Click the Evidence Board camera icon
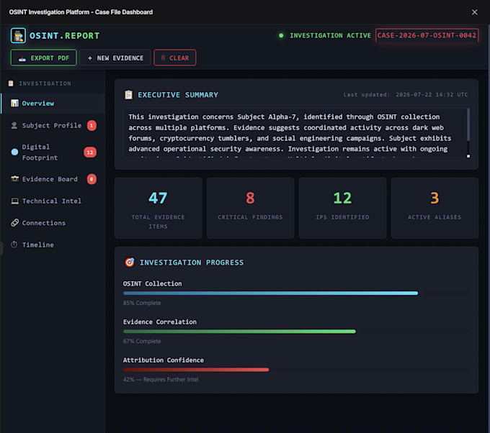This screenshot has width=490, height=433. pos(14,179)
